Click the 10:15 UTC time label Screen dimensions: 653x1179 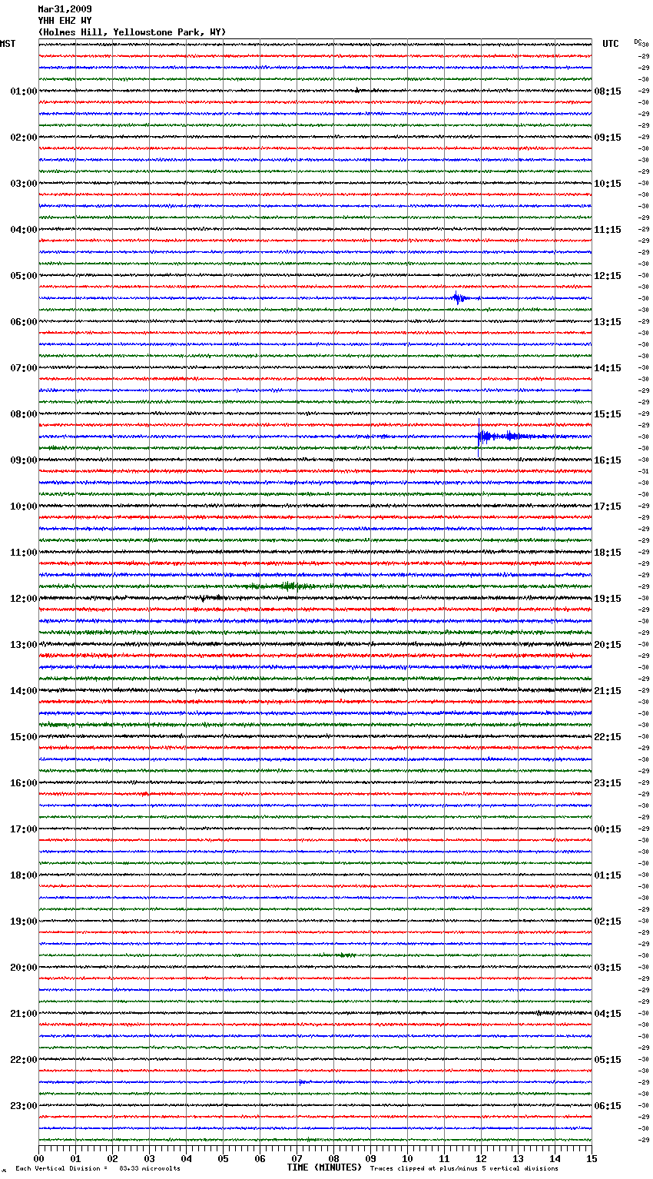pyautogui.click(x=608, y=184)
